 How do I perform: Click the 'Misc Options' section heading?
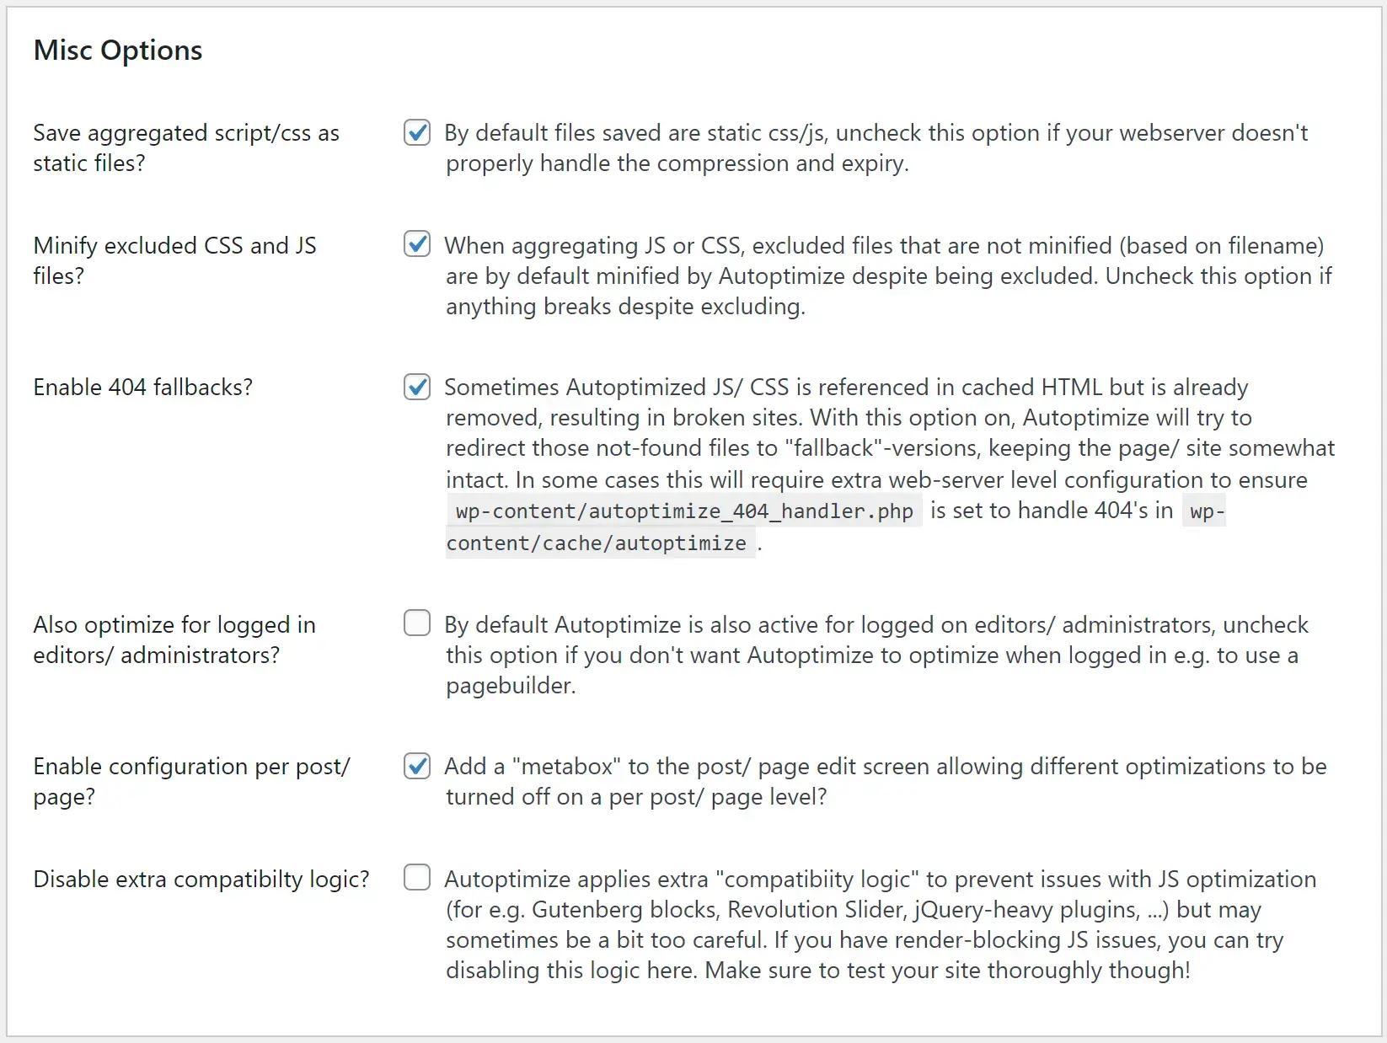pyautogui.click(x=117, y=50)
